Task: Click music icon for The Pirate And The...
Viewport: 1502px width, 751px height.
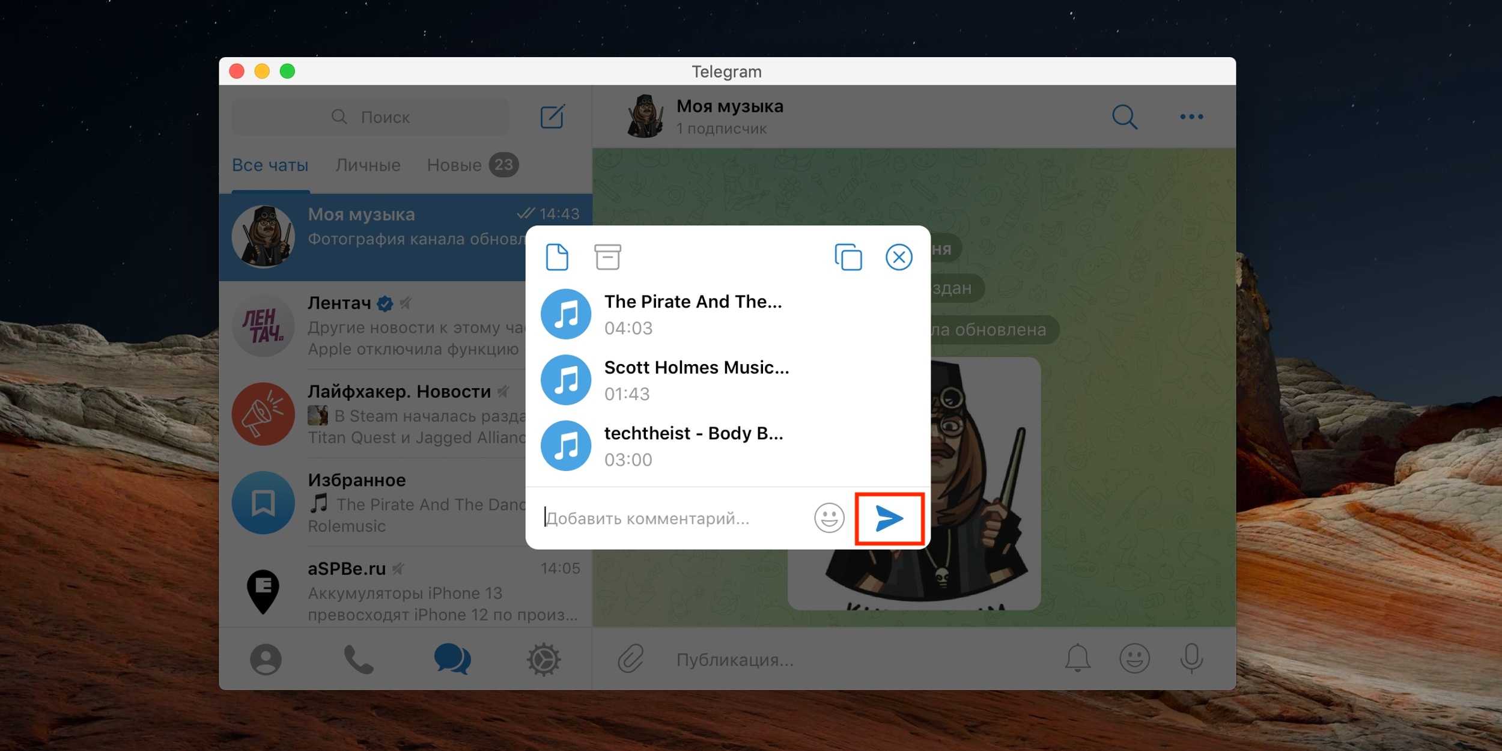Action: [x=566, y=314]
